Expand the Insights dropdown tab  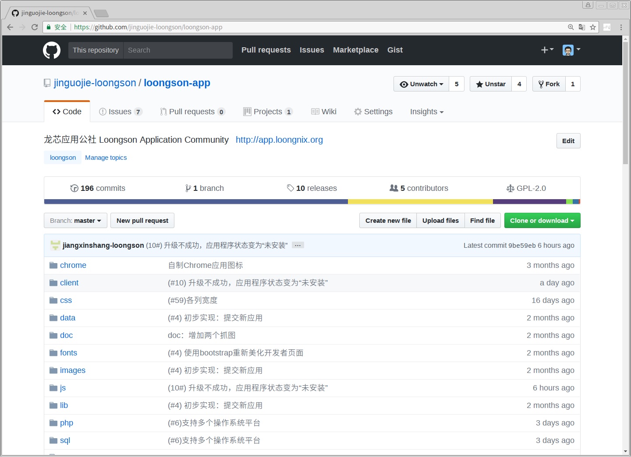point(427,112)
